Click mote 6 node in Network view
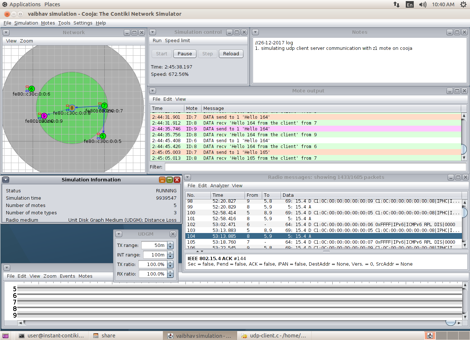The height and width of the screenshot is (340, 470). click(32, 89)
